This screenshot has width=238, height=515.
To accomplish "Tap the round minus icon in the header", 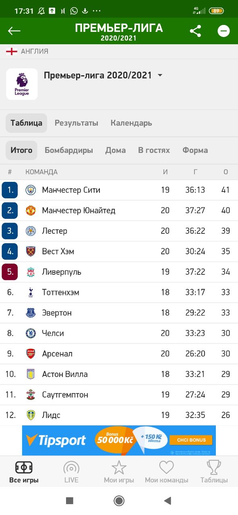I will click(224, 31).
